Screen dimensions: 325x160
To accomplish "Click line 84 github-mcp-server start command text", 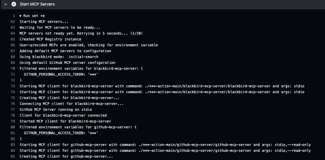I will point(165,151).
